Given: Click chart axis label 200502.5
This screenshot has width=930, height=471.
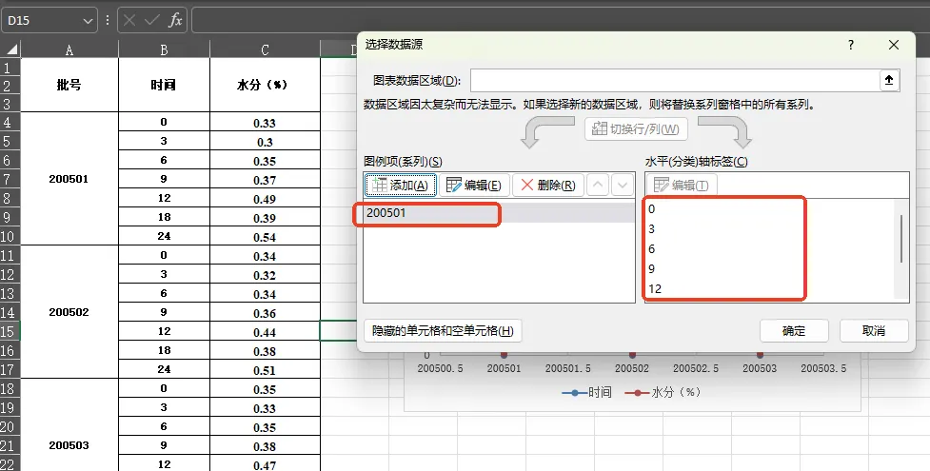Looking at the screenshot, I should click(696, 368).
